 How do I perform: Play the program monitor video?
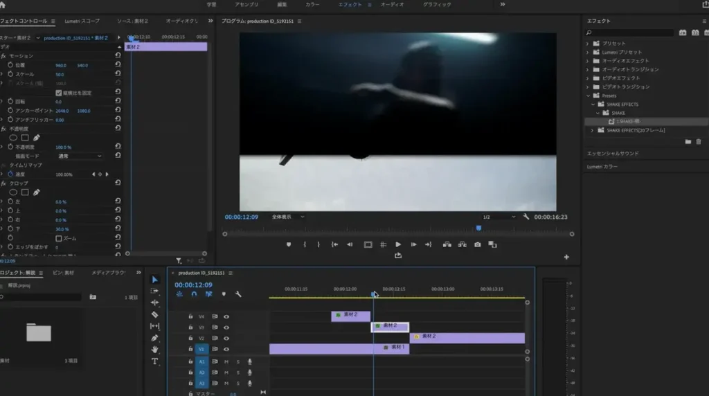(x=398, y=244)
